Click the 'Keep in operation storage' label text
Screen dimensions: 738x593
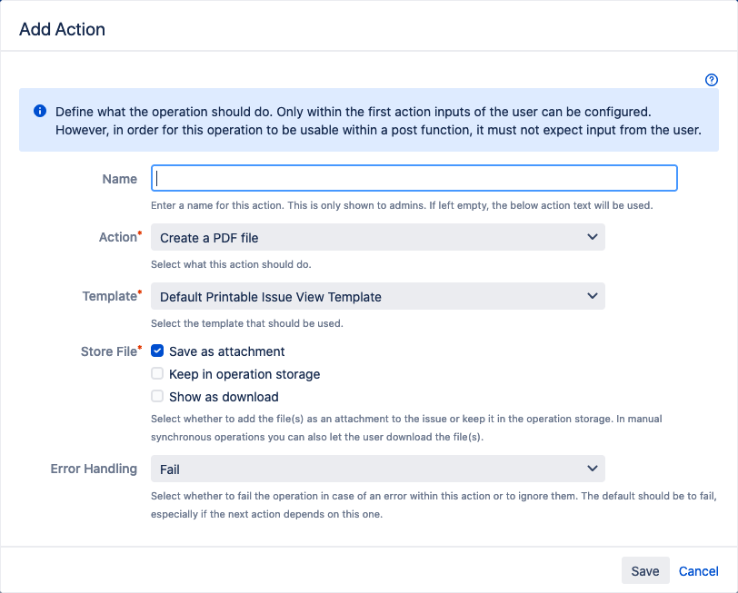244,374
